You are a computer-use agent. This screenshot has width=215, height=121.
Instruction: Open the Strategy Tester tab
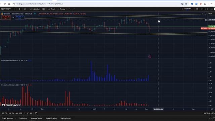[x=36, y=118]
